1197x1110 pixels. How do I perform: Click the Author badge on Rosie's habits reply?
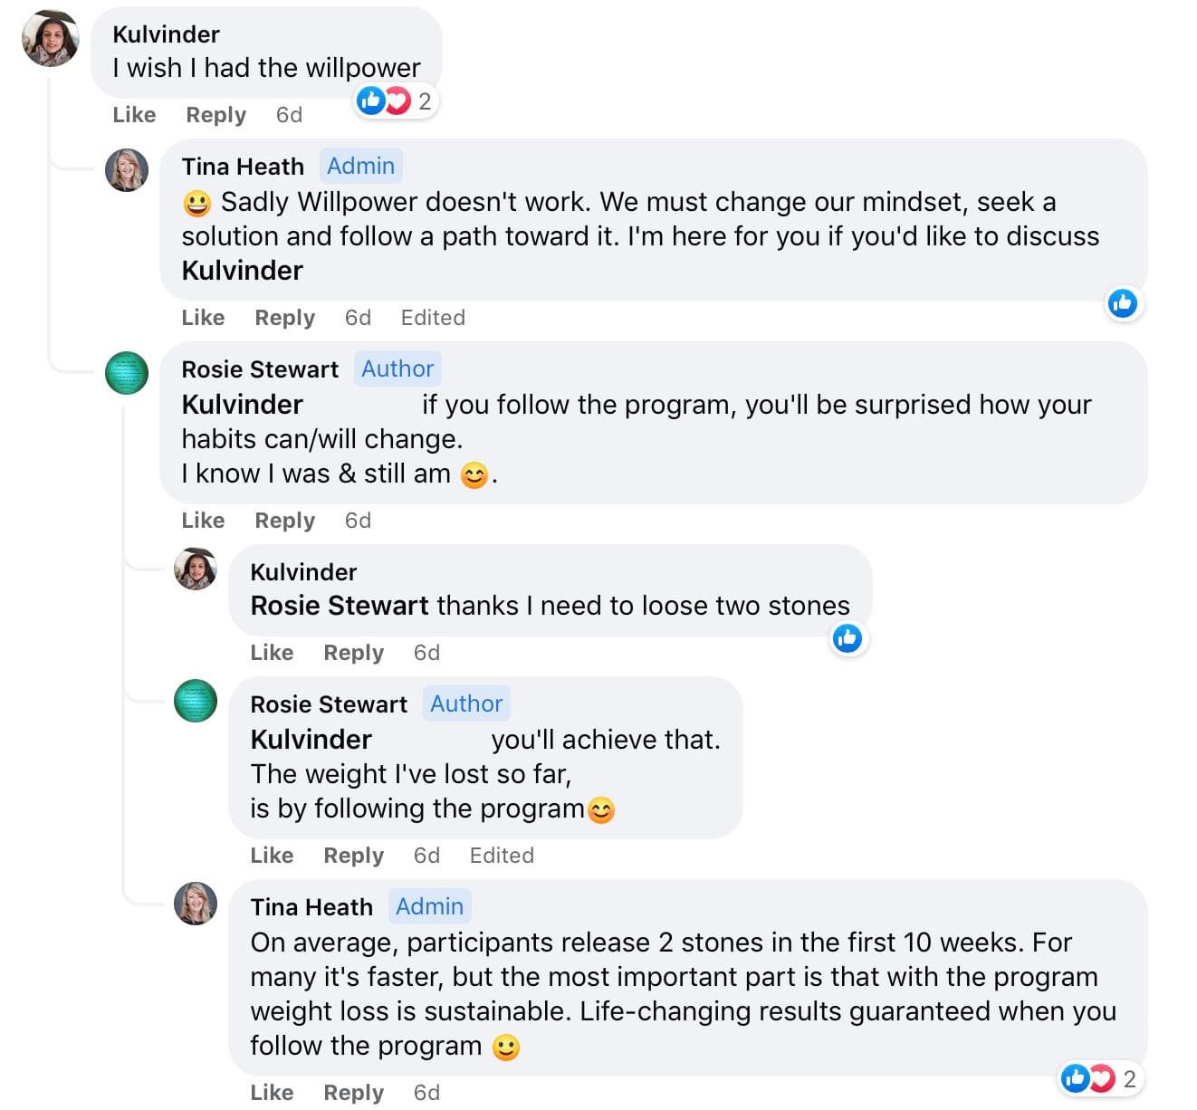[397, 368]
